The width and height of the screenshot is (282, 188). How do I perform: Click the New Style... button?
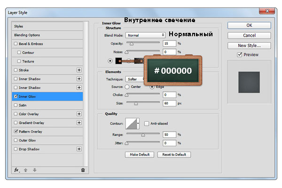tap(249, 46)
